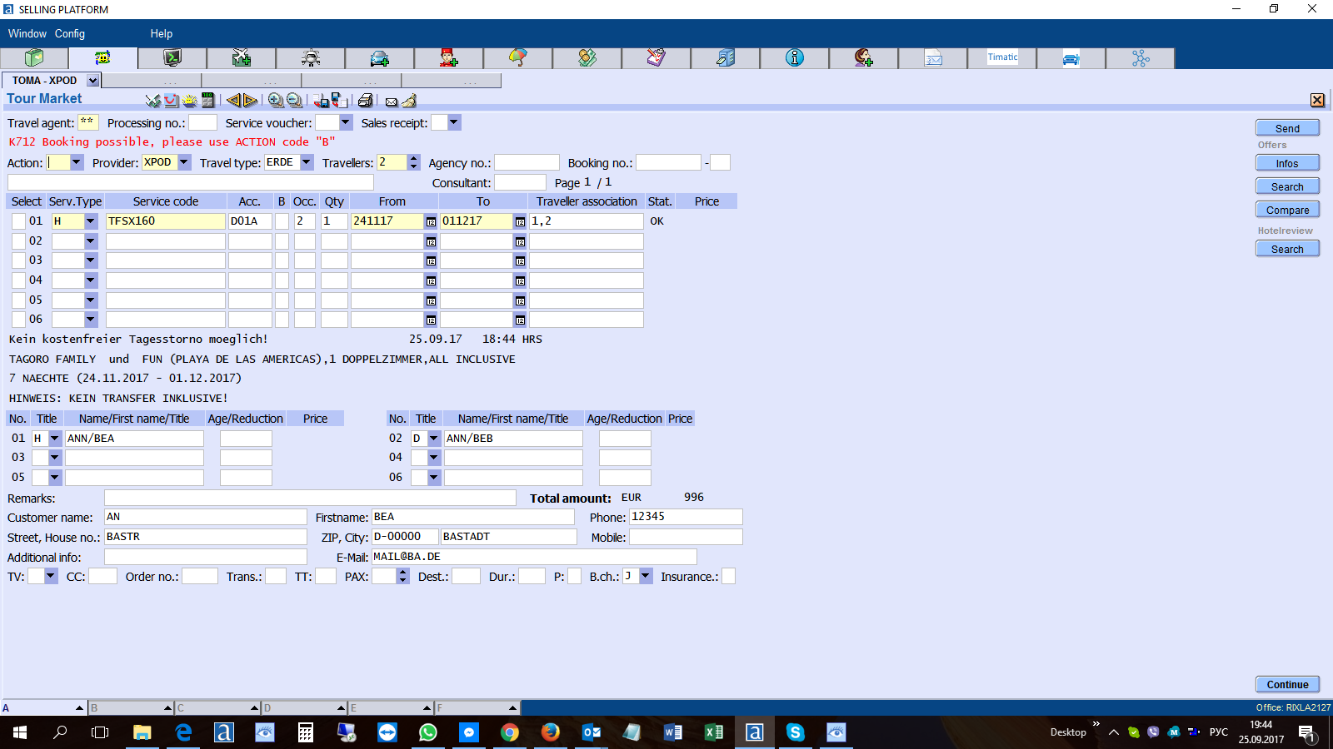Open the flight booking airplane tab

[242, 57]
